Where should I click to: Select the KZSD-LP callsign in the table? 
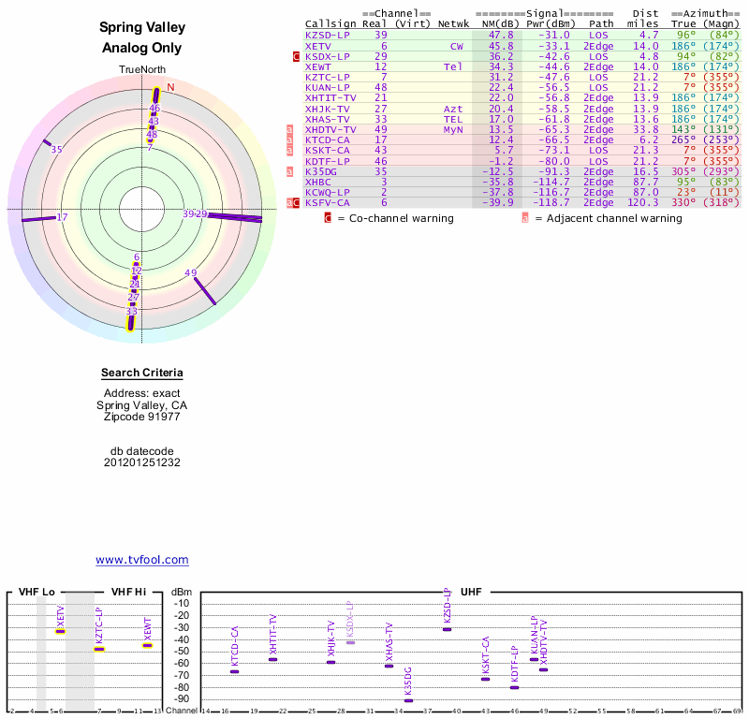328,35
